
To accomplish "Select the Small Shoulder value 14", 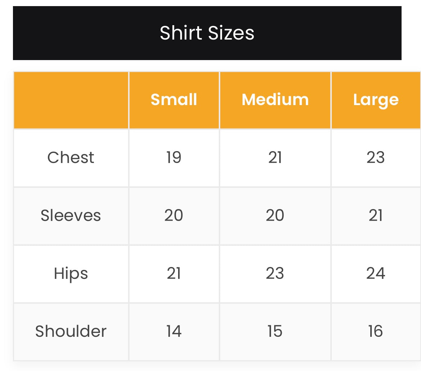I will click(x=174, y=331).
